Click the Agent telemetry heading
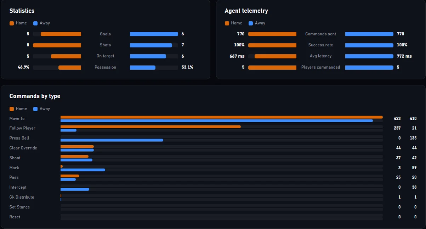The height and width of the screenshot is (229, 426). click(x=246, y=11)
